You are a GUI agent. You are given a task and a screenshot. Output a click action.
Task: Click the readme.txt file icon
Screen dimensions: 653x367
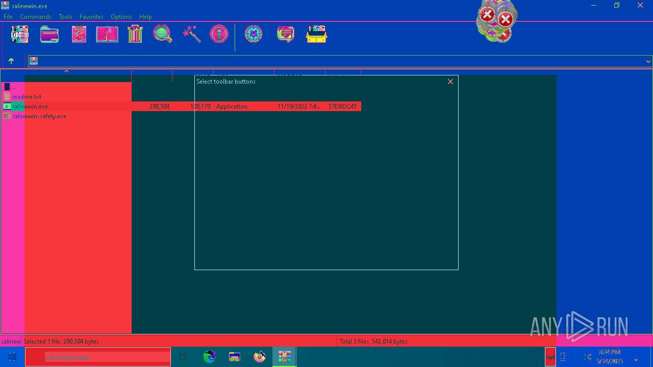point(7,96)
